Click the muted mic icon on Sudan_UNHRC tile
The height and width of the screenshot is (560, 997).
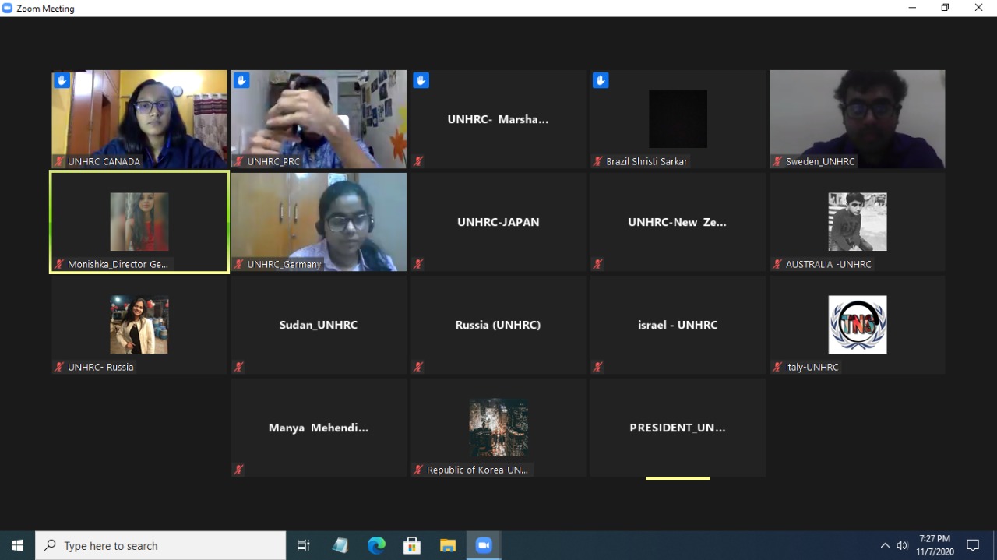pos(239,367)
